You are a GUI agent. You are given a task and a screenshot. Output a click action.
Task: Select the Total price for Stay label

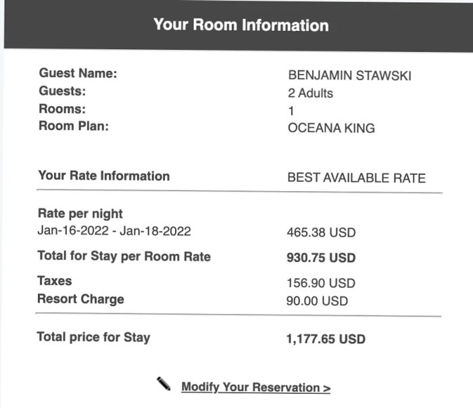coord(93,337)
